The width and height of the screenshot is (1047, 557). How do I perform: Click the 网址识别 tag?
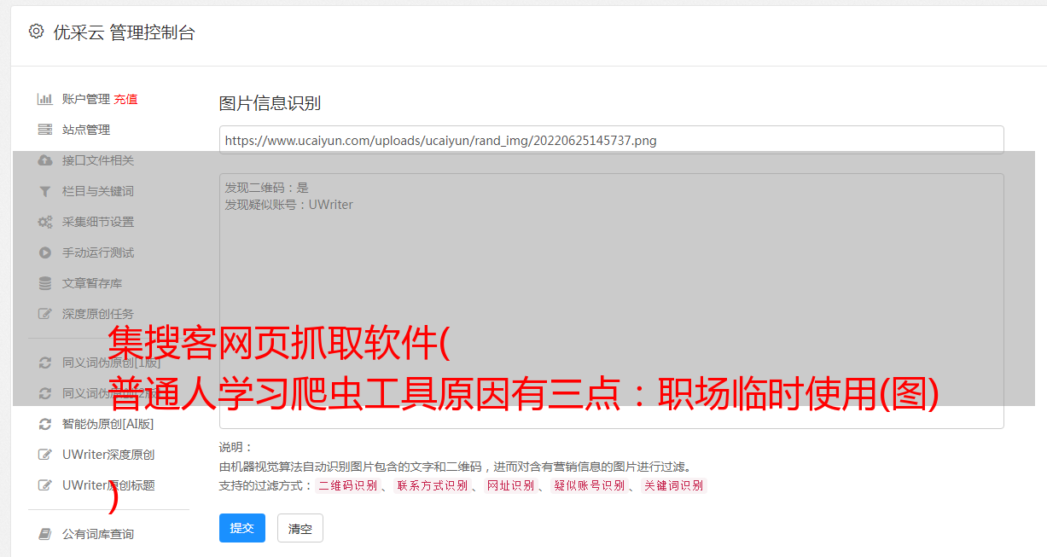[510, 485]
